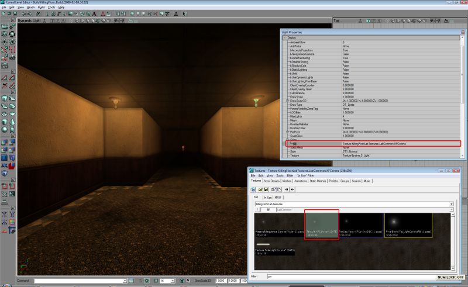Click the CSG Intersect icon
Screen dimensions: 468x287
[x=5, y=150]
